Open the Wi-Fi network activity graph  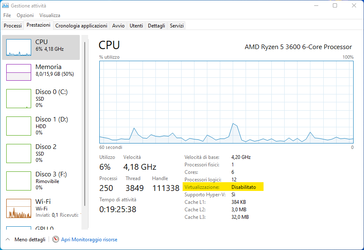19,208
